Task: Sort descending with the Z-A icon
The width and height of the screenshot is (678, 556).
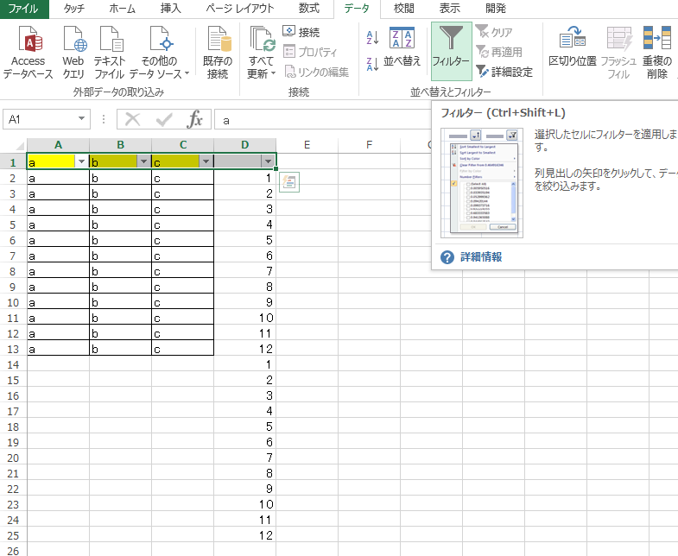Action: [373, 62]
